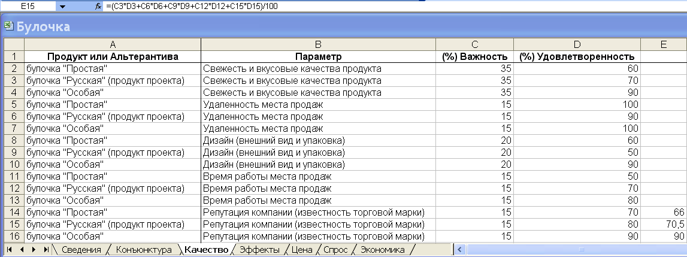
Task: Open the Name Box dropdown arrow
Action: [63, 6]
